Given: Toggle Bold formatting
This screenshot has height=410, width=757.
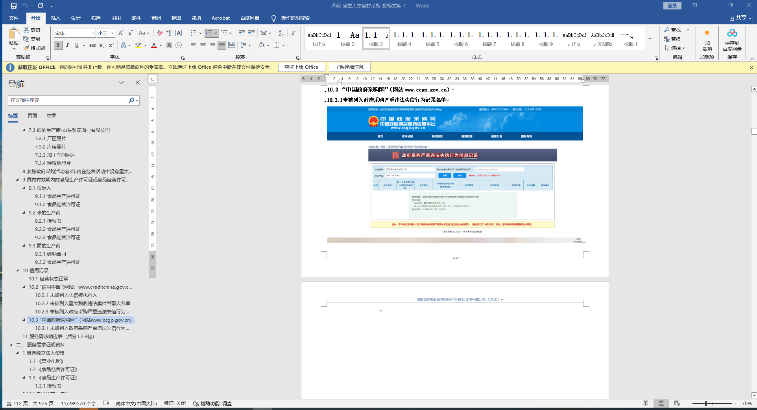Looking at the screenshot, I should [58, 45].
